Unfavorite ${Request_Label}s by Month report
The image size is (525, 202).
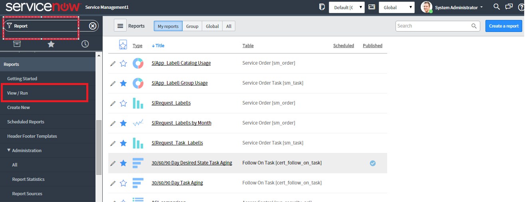pos(123,123)
